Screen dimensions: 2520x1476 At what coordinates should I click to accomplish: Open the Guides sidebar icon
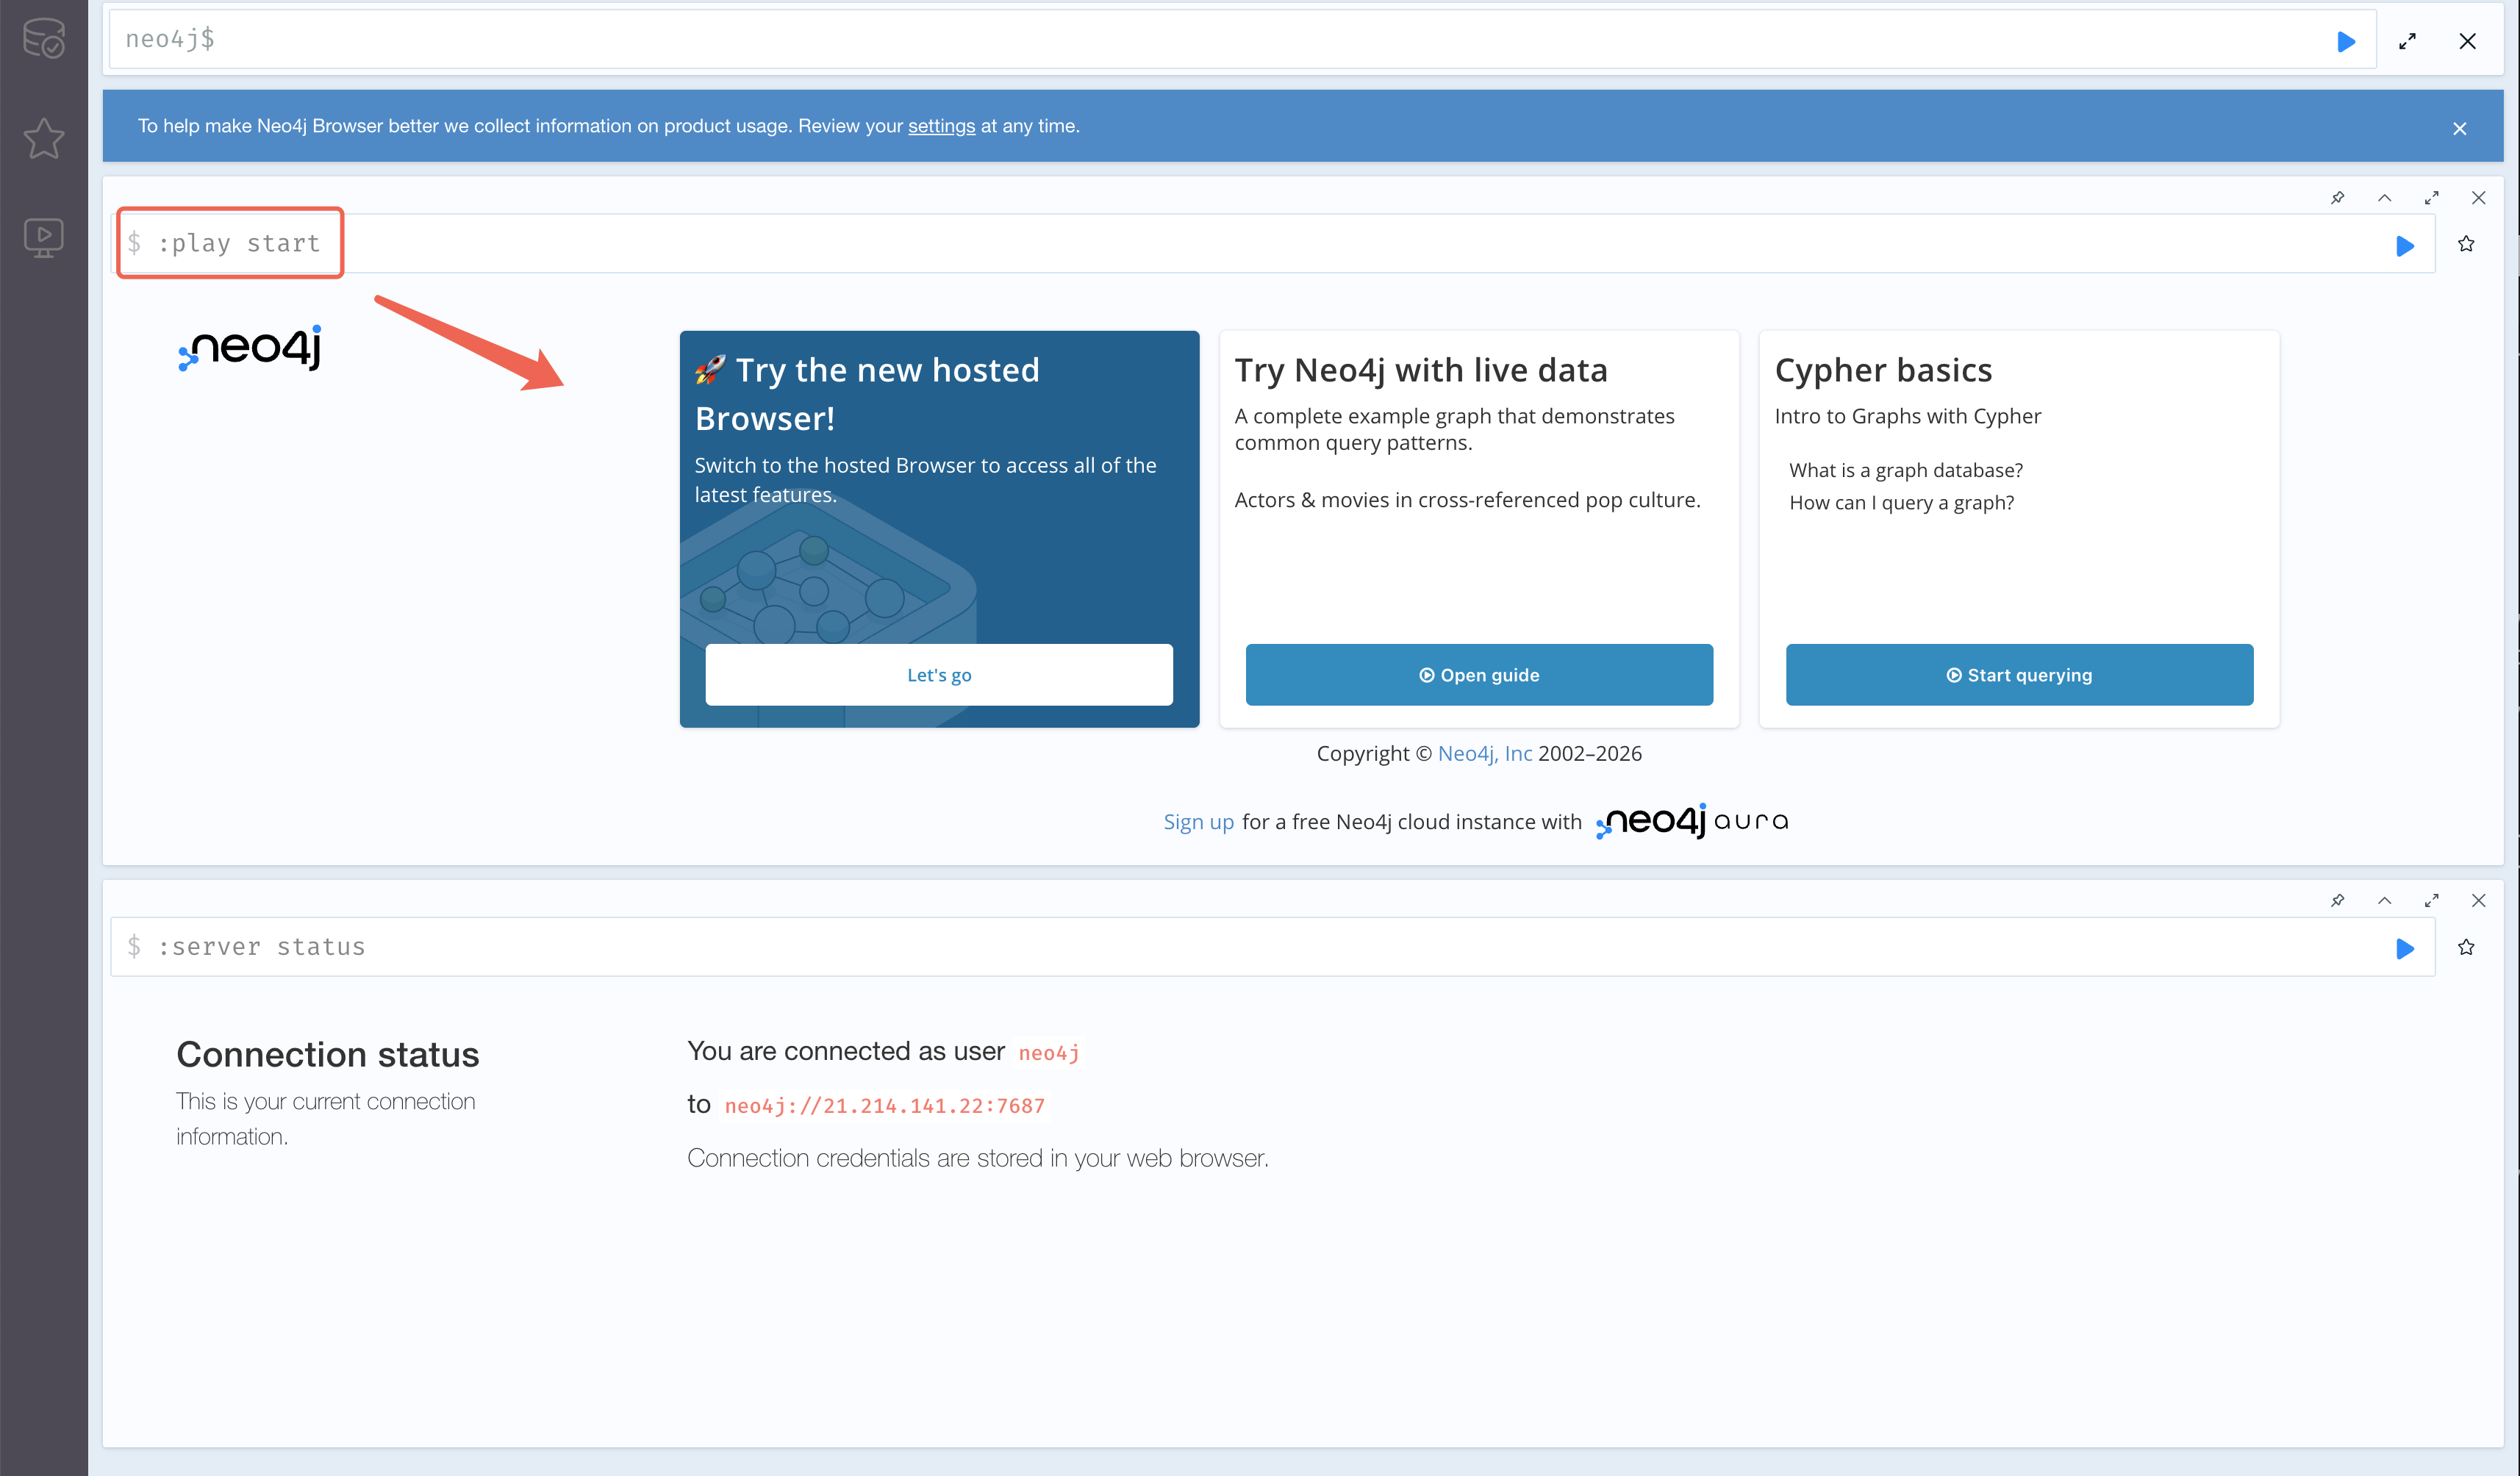click(x=44, y=237)
